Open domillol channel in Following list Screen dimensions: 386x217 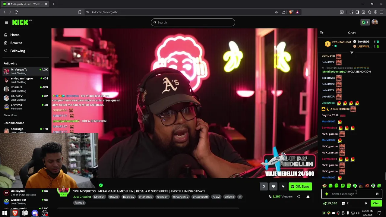pos(26,89)
